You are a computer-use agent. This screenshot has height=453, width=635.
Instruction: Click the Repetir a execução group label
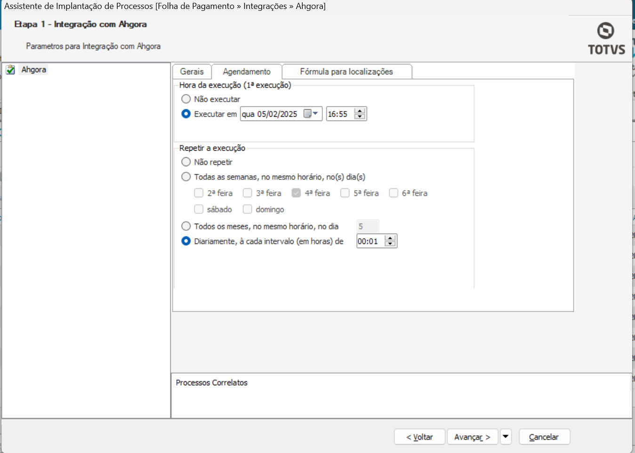click(x=212, y=148)
